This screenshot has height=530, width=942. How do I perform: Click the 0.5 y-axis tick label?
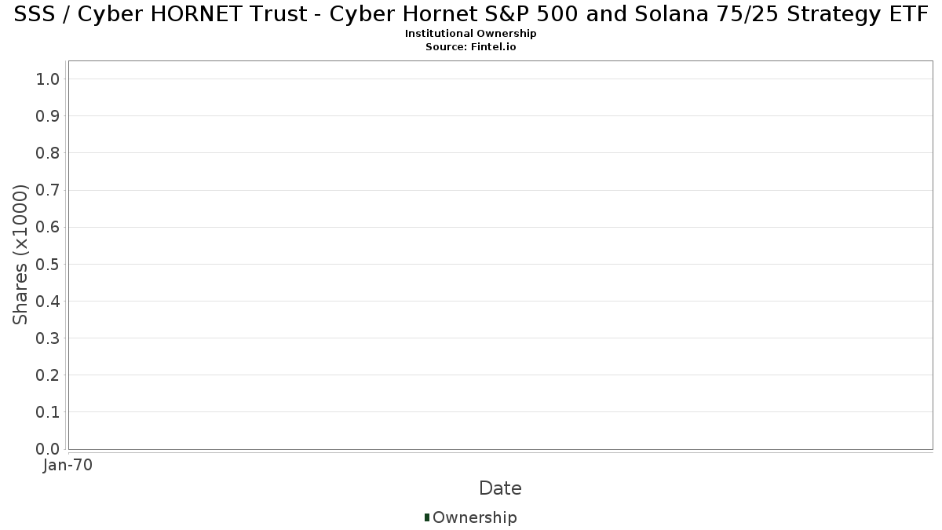click(49, 264)
